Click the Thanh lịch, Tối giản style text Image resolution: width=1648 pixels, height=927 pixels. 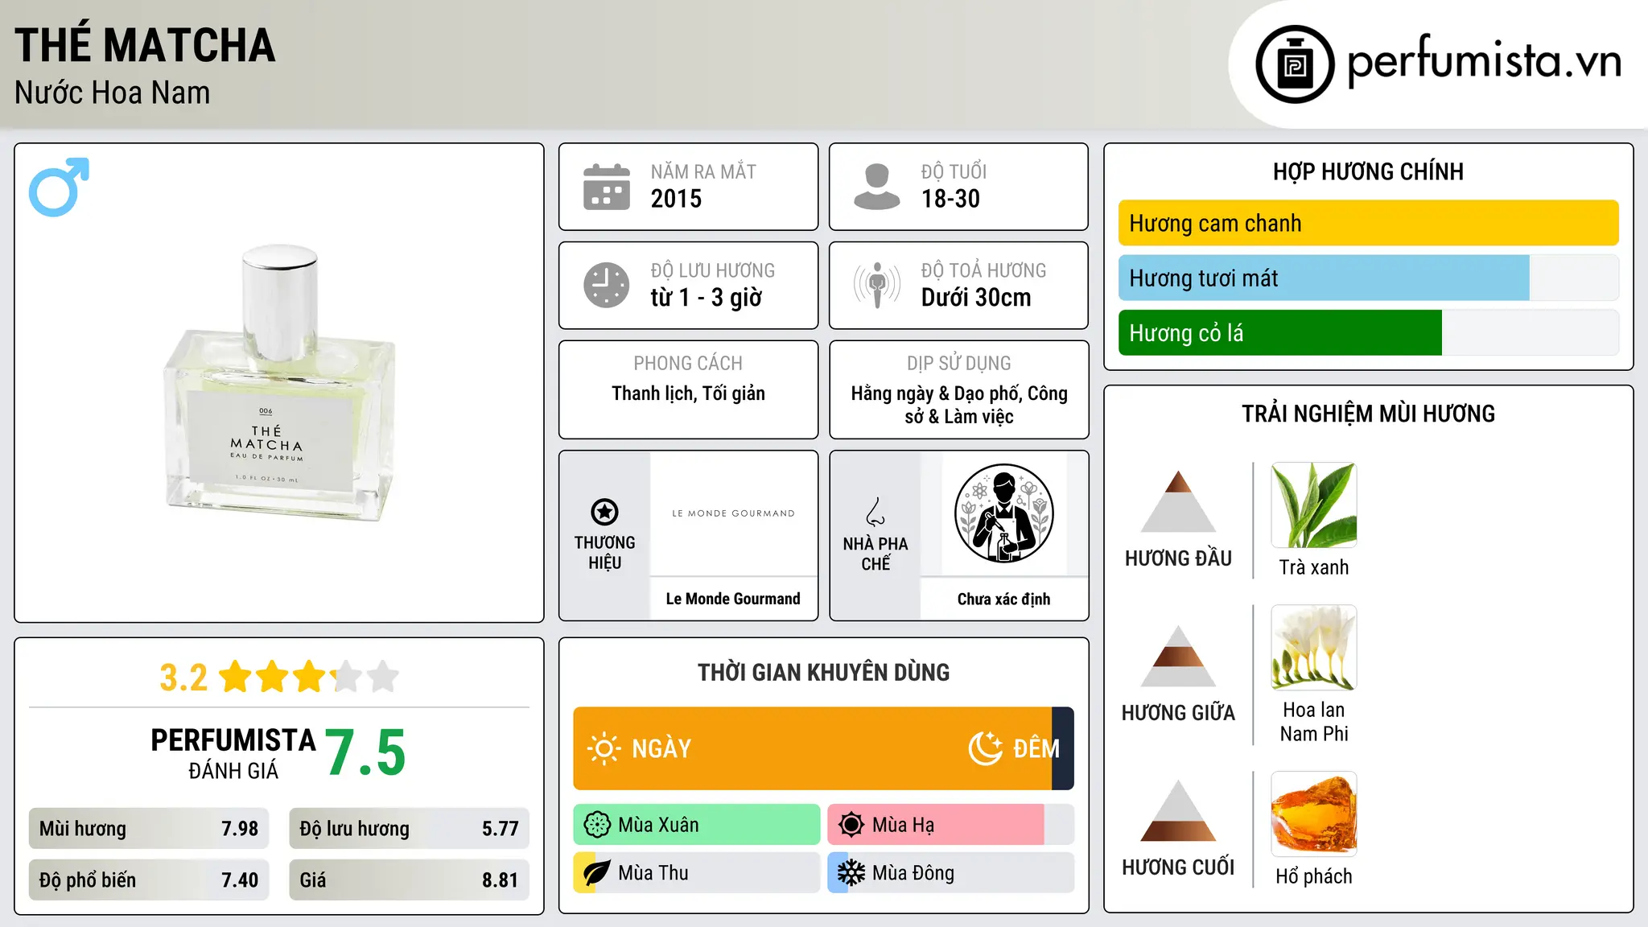point(688,393)
